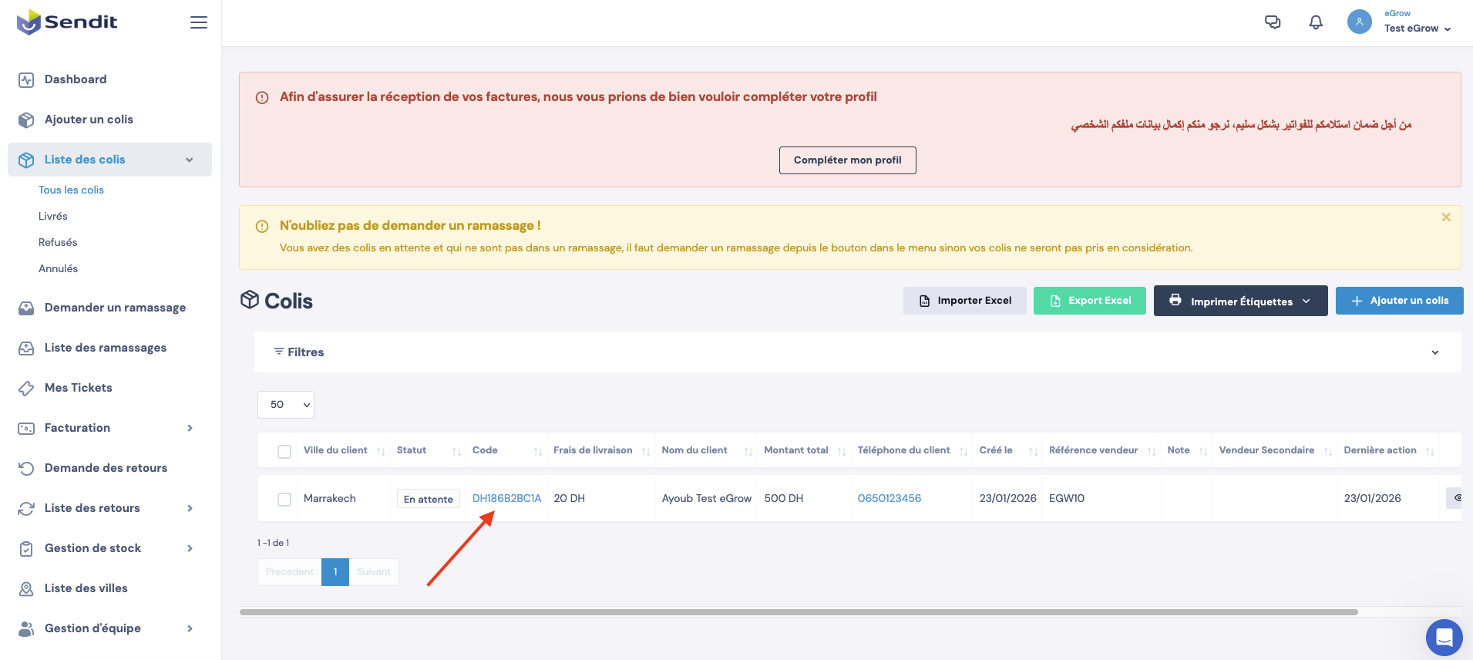Sort by Frais de livraison arrows
The width and height of the screenshot is (1473, 660).
pyautogui.click(x=646, y=451)
